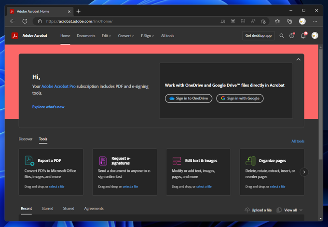Switch to the Starred tab
This screenshot has height=227, width=328.
[x=47, y=209]
